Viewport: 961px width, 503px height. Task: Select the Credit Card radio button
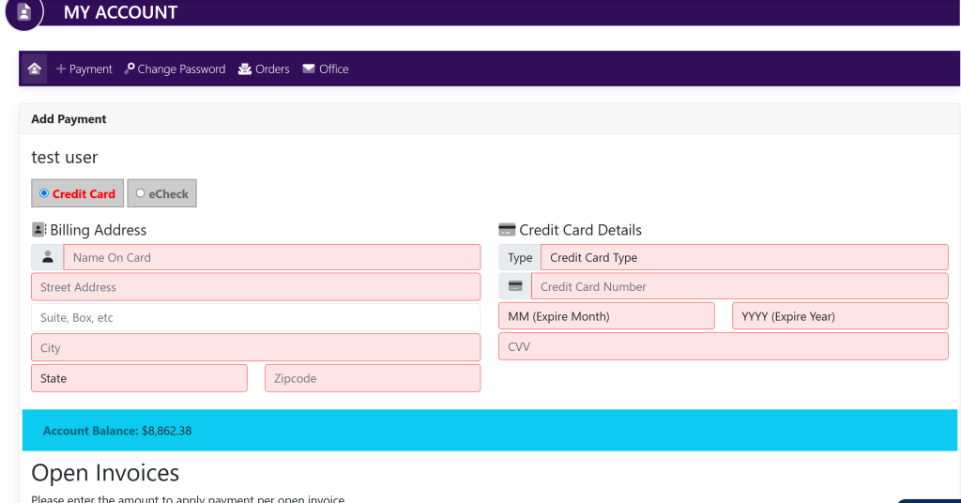[44, 193]
